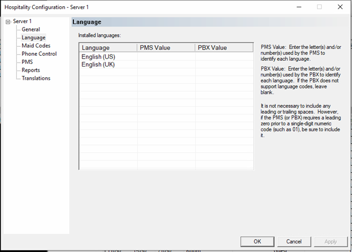
Task: Edit PMS Value for English (US)
Action: coord(166,57)
